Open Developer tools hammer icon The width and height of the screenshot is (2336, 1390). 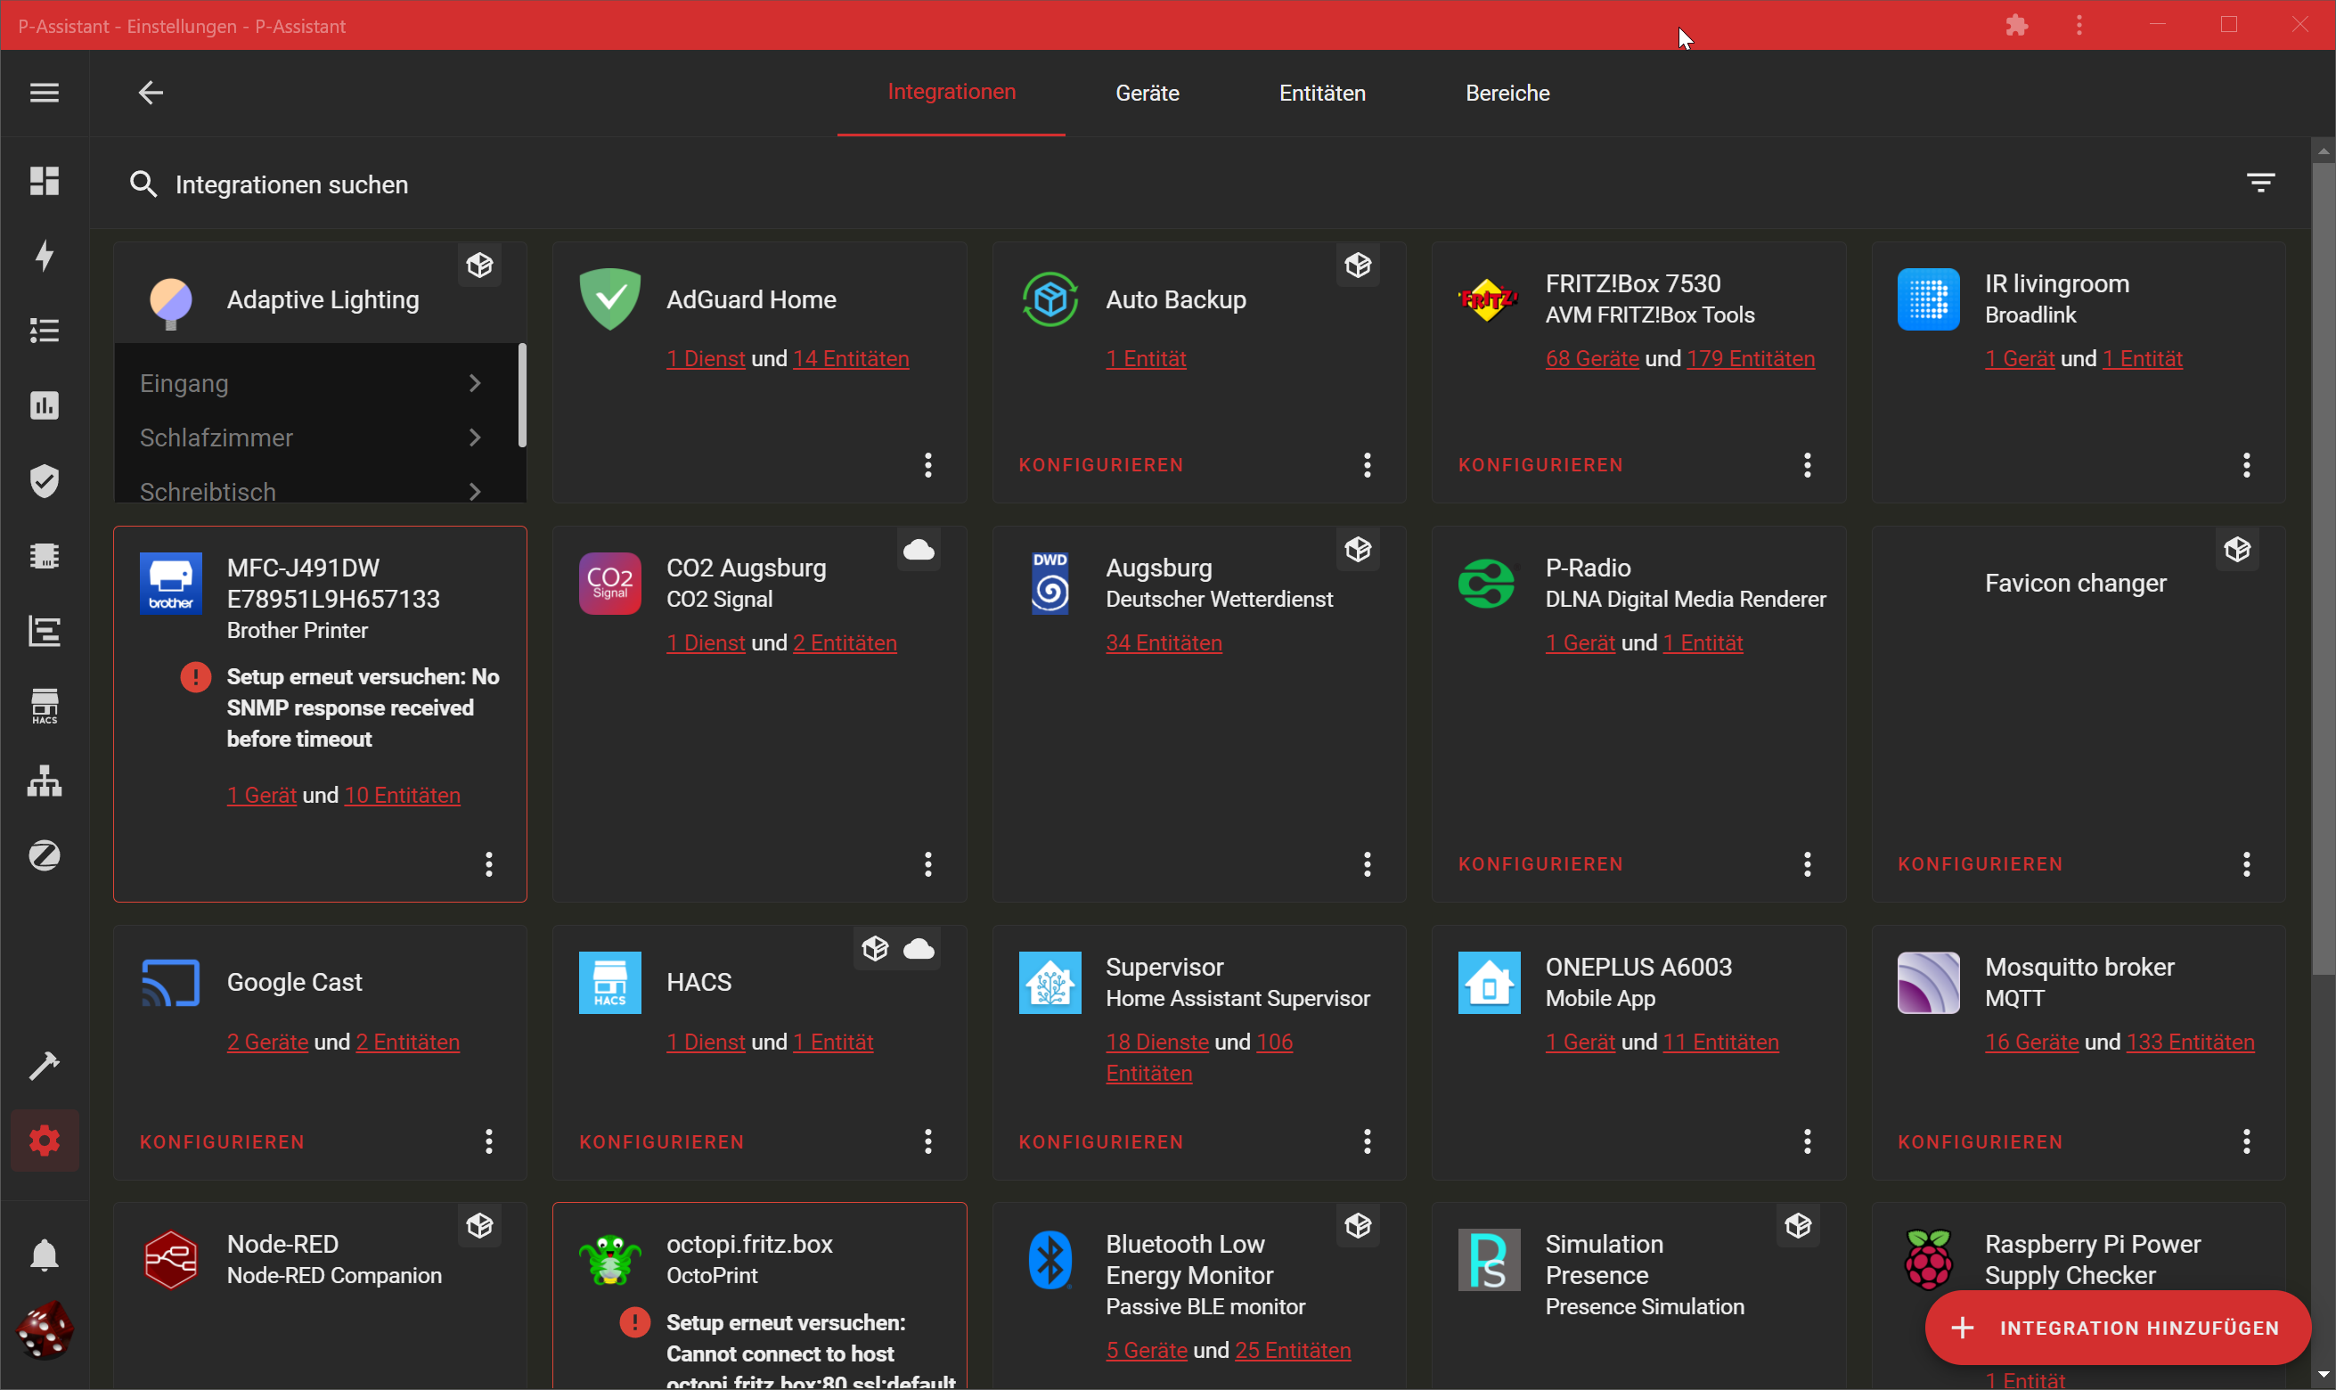pyautogui.click(x=44, y=1065)
